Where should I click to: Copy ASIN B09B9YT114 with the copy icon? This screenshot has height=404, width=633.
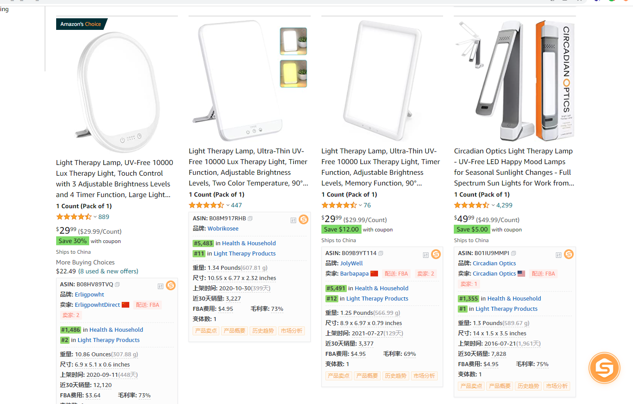pyautogui.click(x=381, y=253)
